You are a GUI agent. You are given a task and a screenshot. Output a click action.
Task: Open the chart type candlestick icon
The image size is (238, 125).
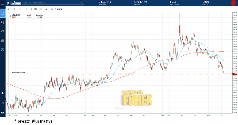(25, 9)
